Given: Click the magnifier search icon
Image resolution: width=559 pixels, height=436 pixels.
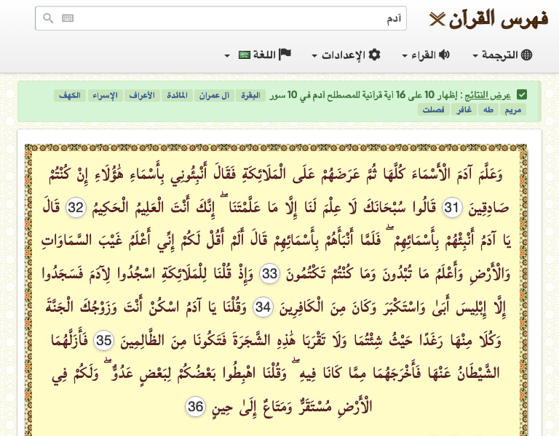Looking at the screenshot, I should [48, 18].
